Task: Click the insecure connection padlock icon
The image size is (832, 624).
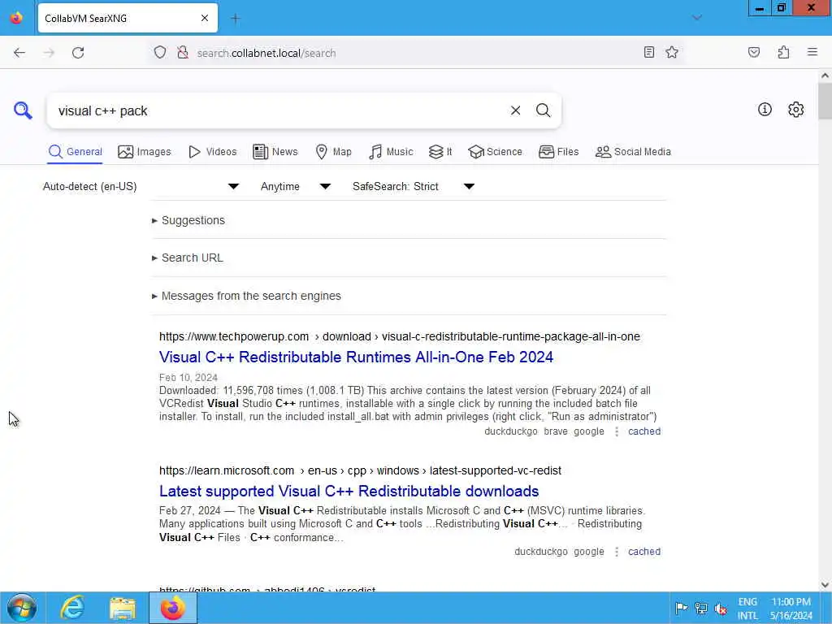Action: (x=183, y=52)
